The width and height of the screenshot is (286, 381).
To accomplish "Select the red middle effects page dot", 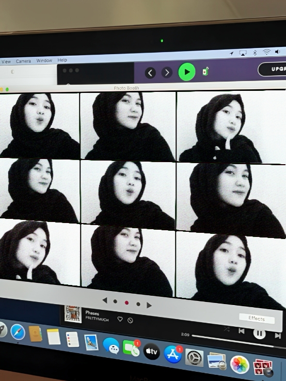I will (126, 303).
